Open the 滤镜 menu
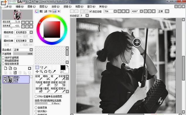Image resolution: width=186 pixels, height=115 pixels. [67, 7]
